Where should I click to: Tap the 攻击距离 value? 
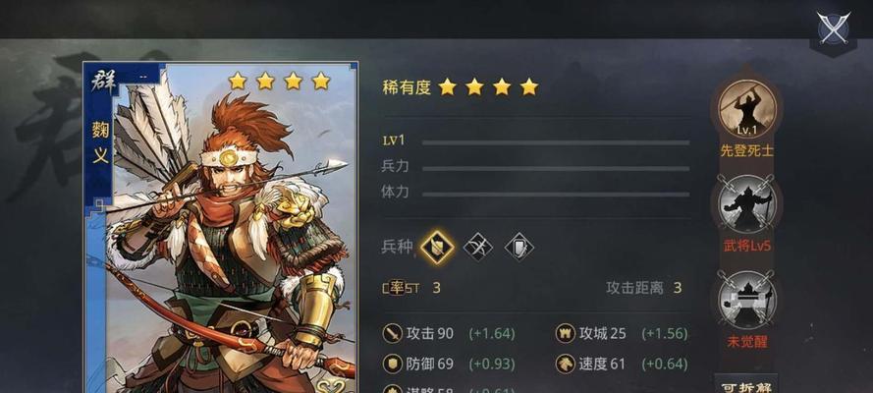678,288
